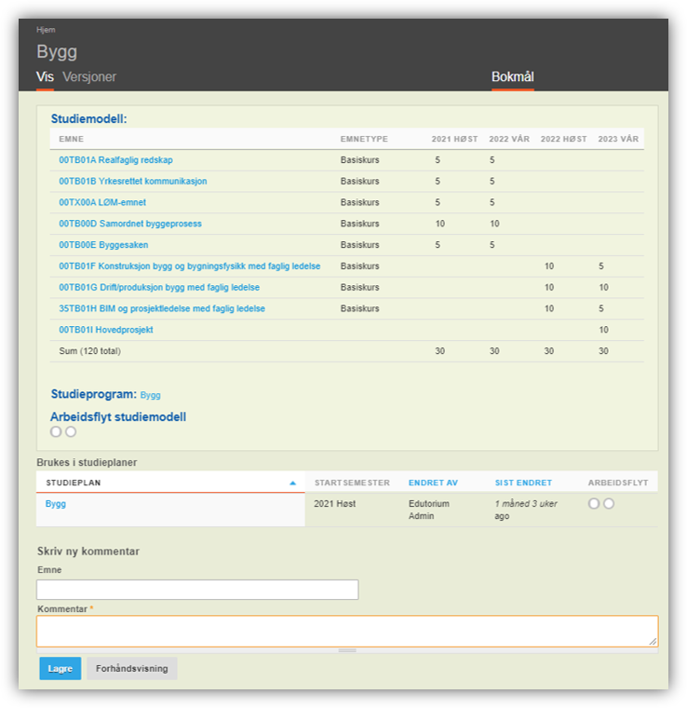Viewport: 687px width, 708px height.
Task: Open course 00TB01A Realfaglig redskap
Action: pos(115,160)
